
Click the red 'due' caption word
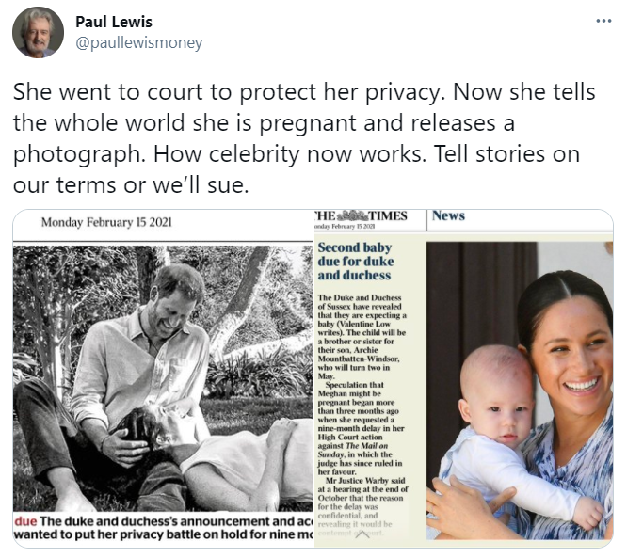pyautogui.click(x=25, y=520)
